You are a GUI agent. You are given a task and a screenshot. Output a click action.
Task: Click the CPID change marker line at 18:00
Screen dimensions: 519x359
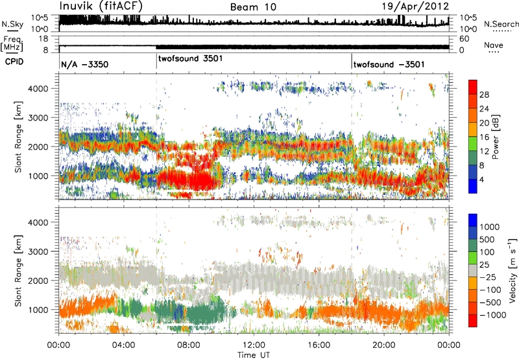point(352,61)
